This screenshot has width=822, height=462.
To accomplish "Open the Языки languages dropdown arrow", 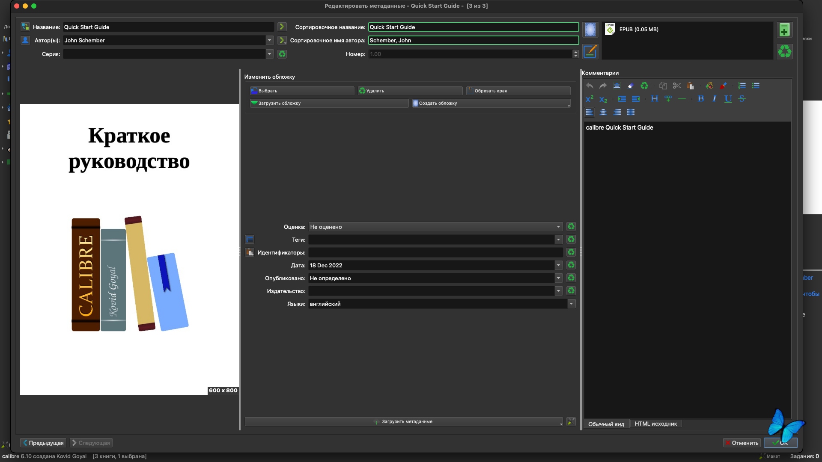I will click(571, 304).
